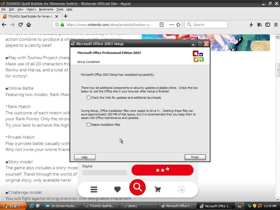Close the Office 2003 Setup dialog
This screenshot has height=210, width=280.
click(x=206, y=44)
